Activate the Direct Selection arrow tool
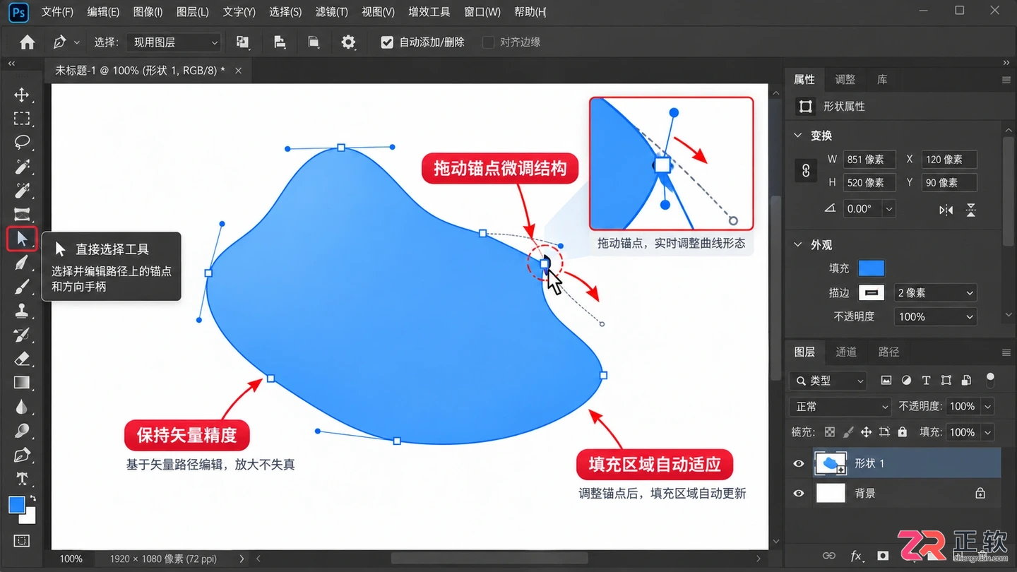Image resolution: width=1017 pixels, height=572 pixels. 22,239
